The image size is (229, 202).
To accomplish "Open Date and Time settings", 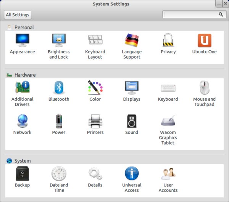I will (59, 180).
